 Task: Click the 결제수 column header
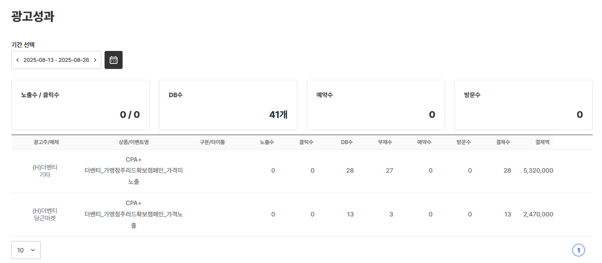tap(502, 141)
